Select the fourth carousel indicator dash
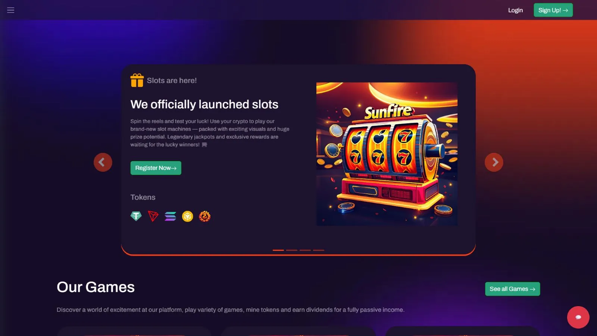Image resolution: width=597 pixels, height=336 pixels. [x=319, y=250]
